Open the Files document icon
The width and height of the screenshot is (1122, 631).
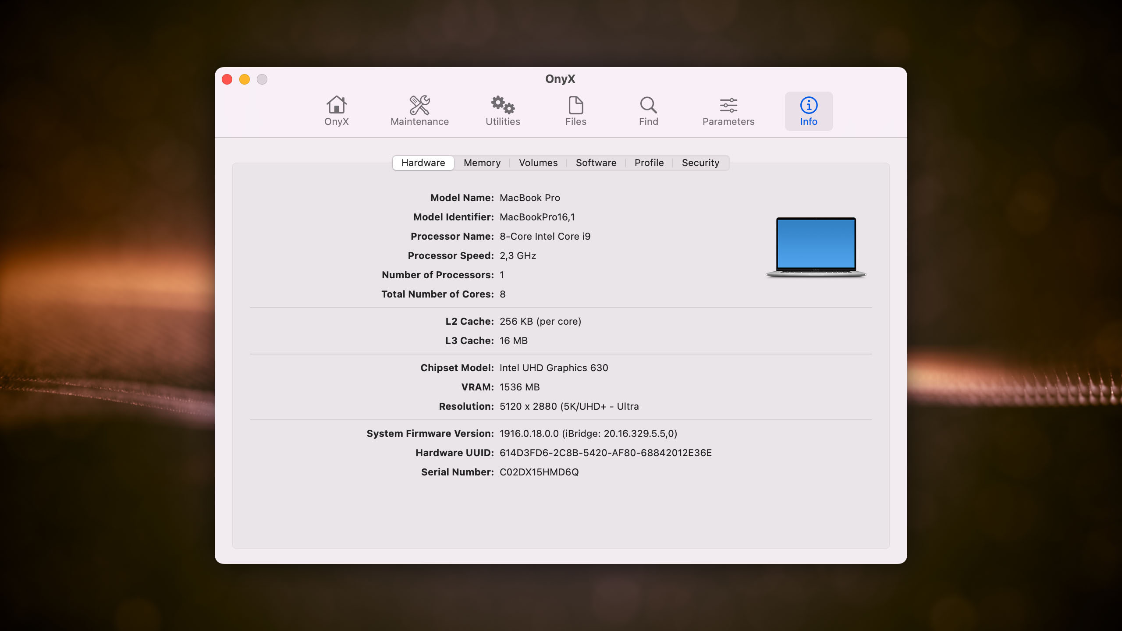(575, 111)
